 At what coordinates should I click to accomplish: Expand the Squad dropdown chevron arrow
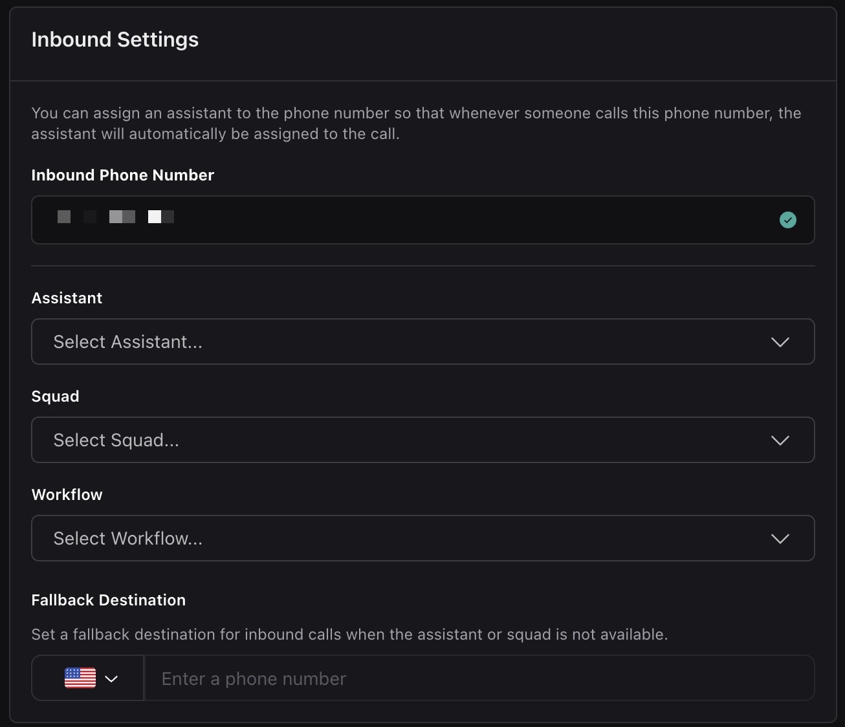[780, 440]
